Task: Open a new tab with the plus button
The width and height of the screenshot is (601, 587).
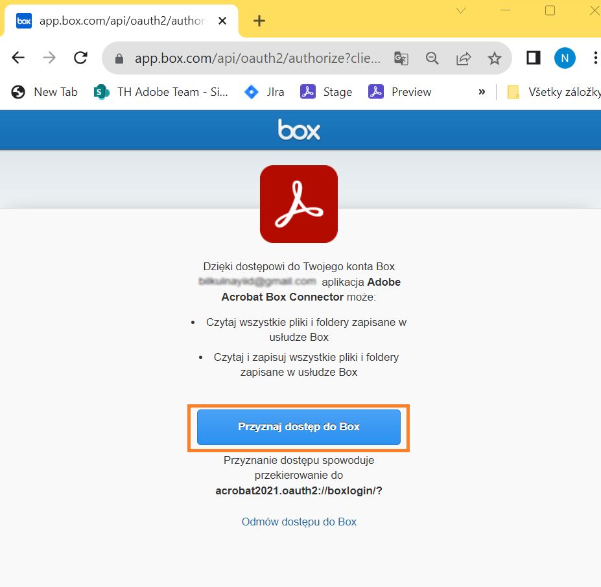Action: click(x=259, y=21)
